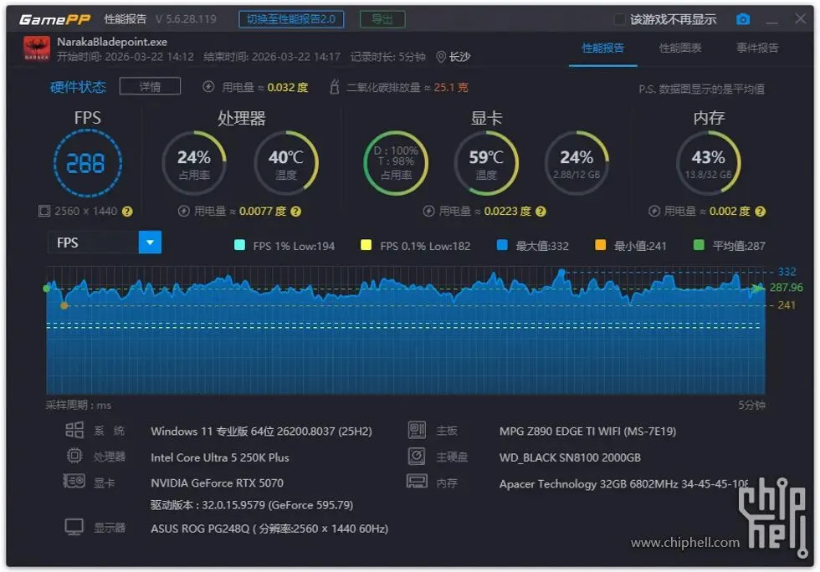
Task: Click the camera screenshot icon
Action: [x=743, y=19]
